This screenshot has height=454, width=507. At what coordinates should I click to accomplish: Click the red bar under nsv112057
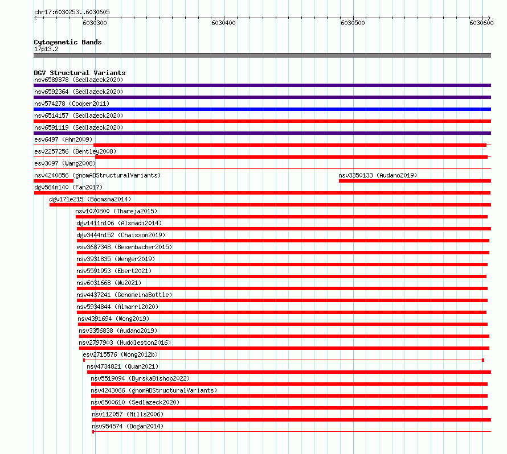[292, 420]
